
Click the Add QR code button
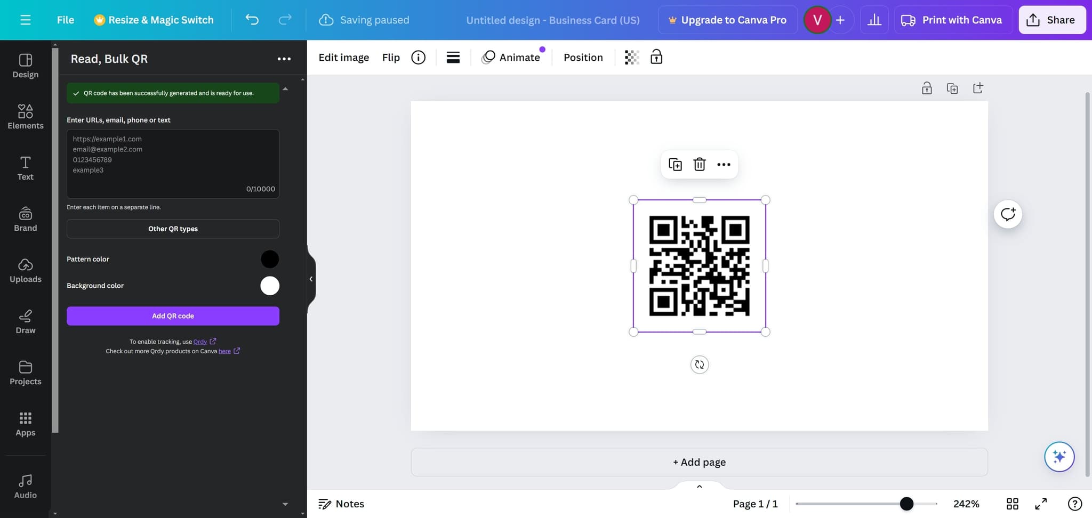click(x=173, y=316)
